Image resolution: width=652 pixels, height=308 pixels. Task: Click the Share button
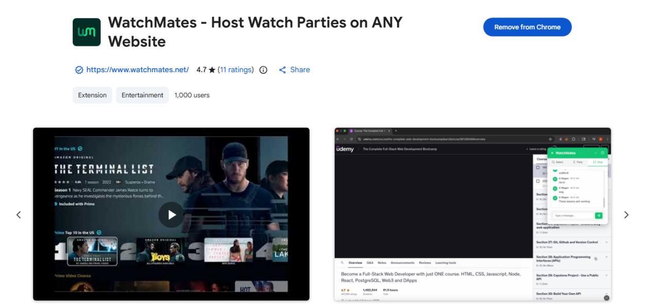coord(294,70)
